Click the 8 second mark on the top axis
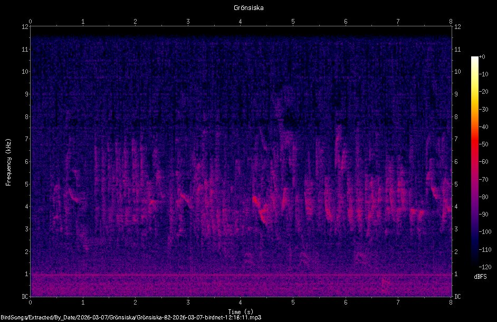 point(451,22)
